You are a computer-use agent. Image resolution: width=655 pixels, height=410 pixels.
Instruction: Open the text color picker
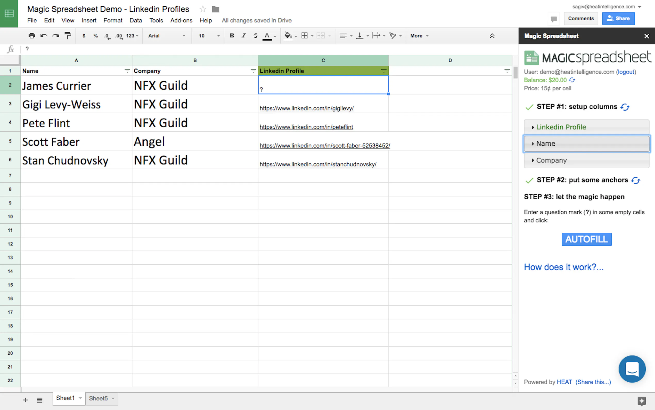(266, 36)
